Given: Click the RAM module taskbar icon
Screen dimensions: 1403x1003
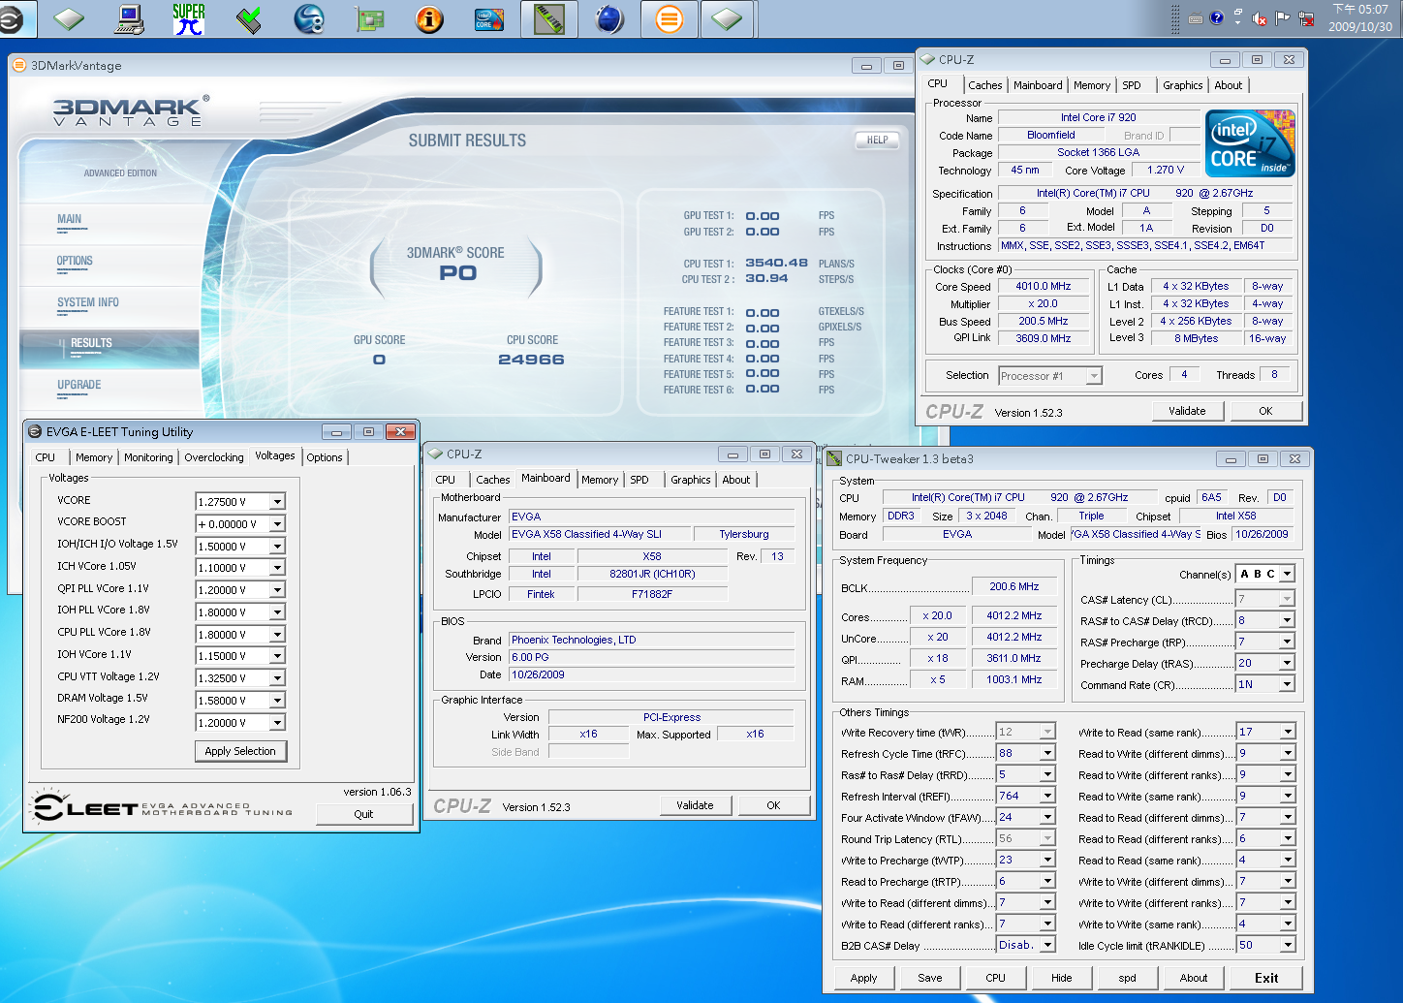Looking at the screenshot, I should click(x=549, y=18).
